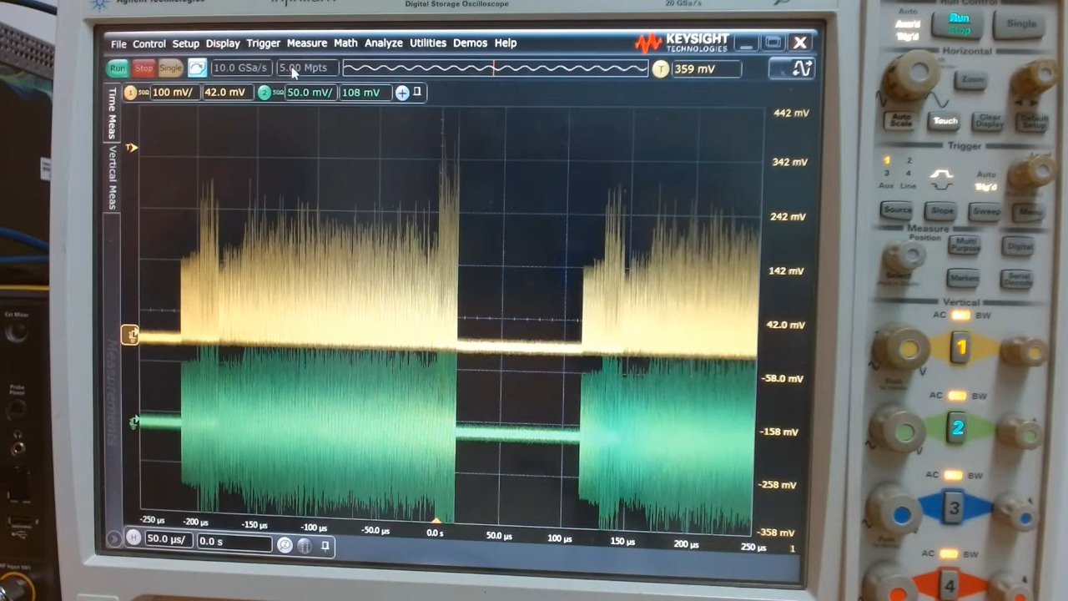The width and height of the screenshot is (1068, 601).
Task: Open the Trigger menu
Action: [264, 43]
